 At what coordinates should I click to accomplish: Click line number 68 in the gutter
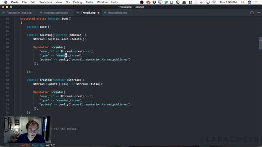point(7,80)
